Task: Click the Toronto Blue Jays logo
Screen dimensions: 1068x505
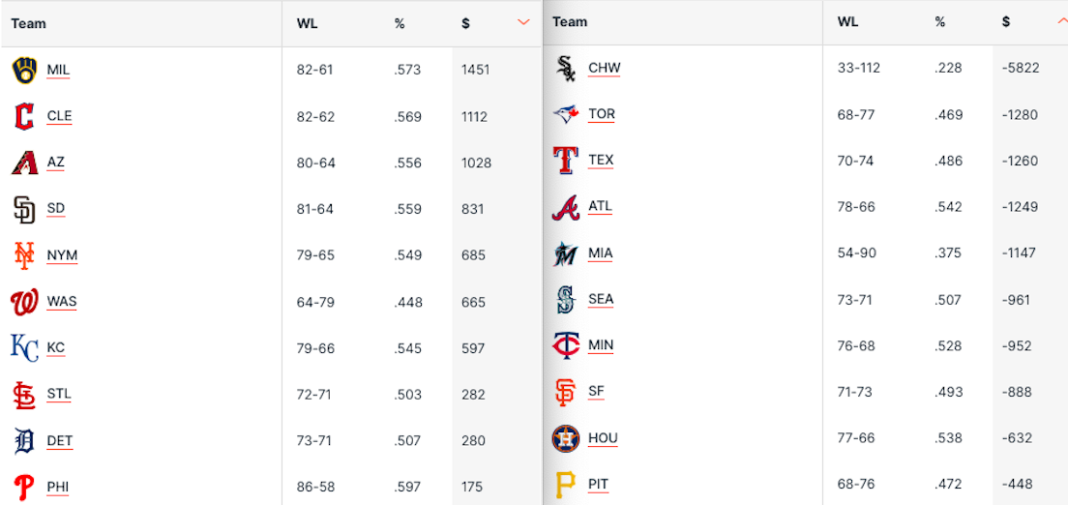Action: (x=566, y=114)
